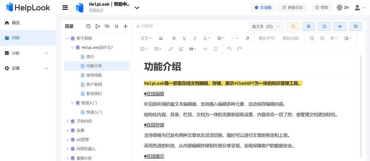
Task: Open the site switcher chevron
Action: coord(137,8)
